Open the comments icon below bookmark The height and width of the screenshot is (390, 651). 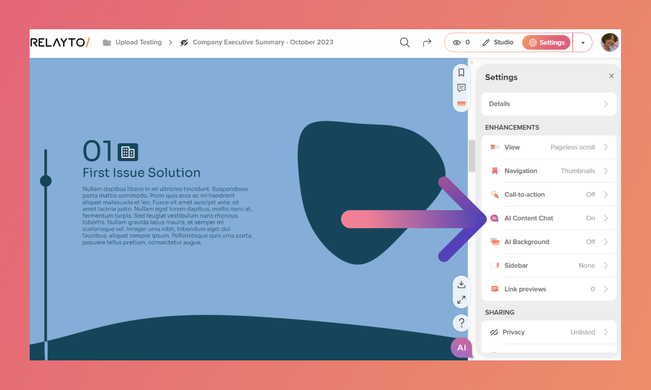[461, 88]
